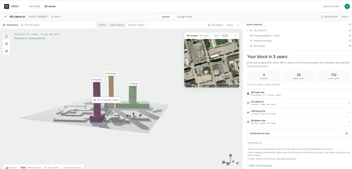Image resolution: width=352 pixels, height=169 pixels.
Task: Switch to the Existing scenario tab
Action: coord(102,25)
